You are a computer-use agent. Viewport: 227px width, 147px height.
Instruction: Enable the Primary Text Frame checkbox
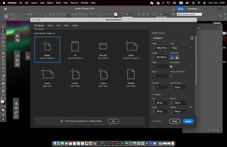pyautogui.click(x=171, y=76)
